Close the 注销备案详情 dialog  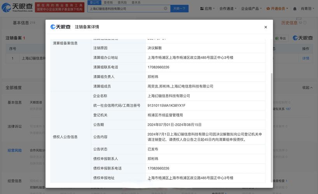266,27
